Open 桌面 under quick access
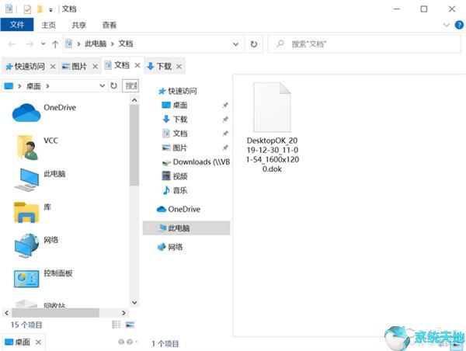 click(x=175, y=105)
